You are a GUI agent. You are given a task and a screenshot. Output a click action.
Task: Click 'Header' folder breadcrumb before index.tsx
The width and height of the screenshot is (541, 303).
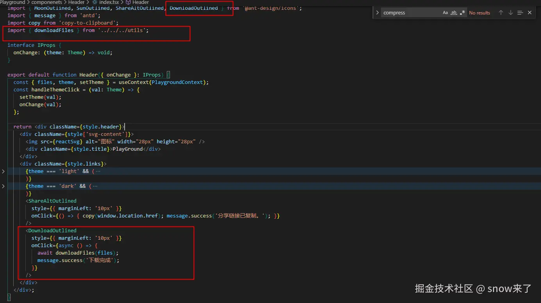point(77,2)
